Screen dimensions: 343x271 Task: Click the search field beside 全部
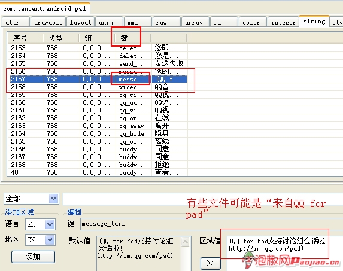pyautogui.click(x=203, y=199)
